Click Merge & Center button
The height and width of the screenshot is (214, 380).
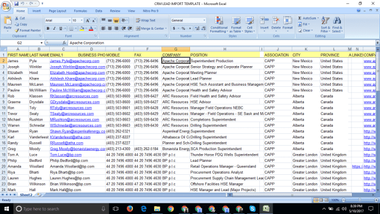[151, 29]
